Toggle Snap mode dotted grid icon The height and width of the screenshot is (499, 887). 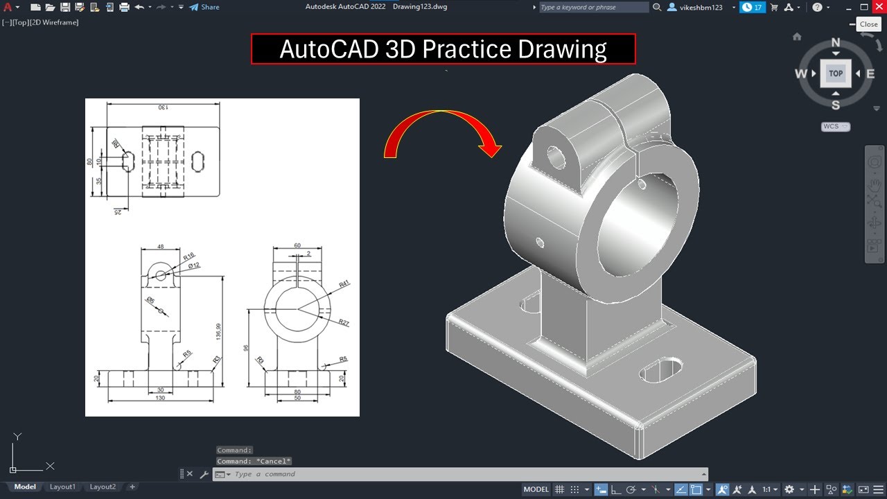[x=575, y=489]
